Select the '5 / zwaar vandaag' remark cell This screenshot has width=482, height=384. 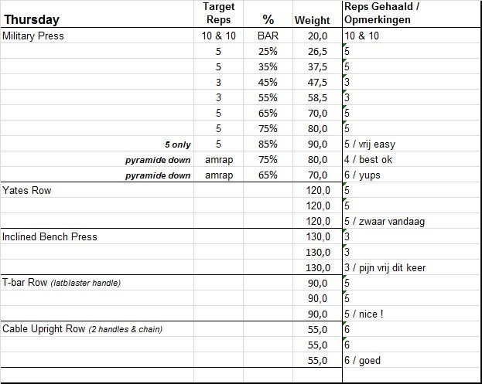384,221
